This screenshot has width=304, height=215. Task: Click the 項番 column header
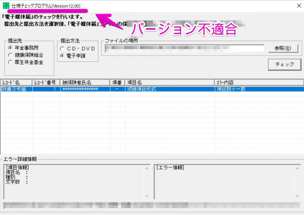(x=118, y=82)
